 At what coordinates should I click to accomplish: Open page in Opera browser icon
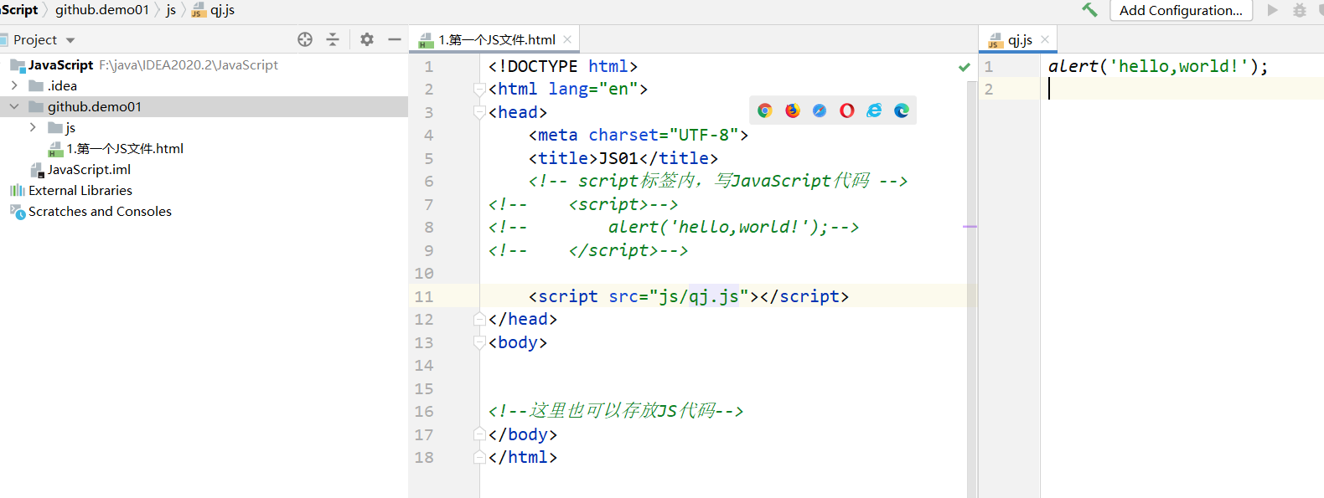point(847,110)
